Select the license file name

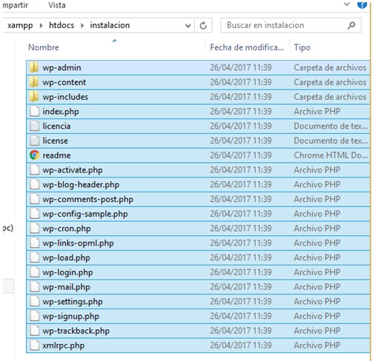pos(56,141)
